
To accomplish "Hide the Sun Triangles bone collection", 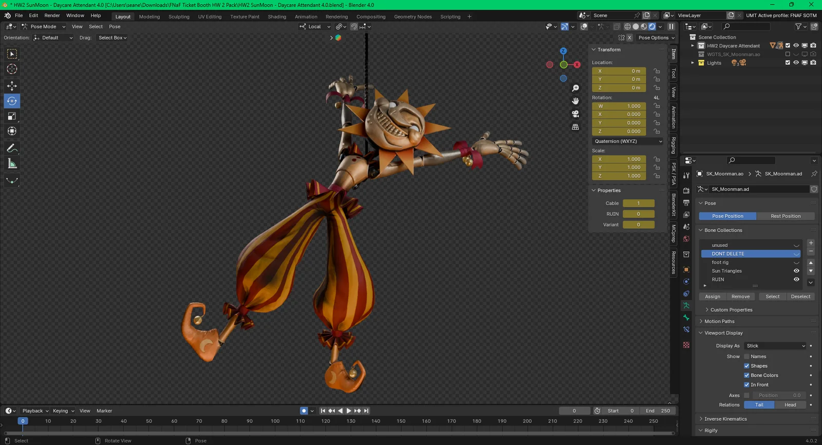I will coord(796,271).
